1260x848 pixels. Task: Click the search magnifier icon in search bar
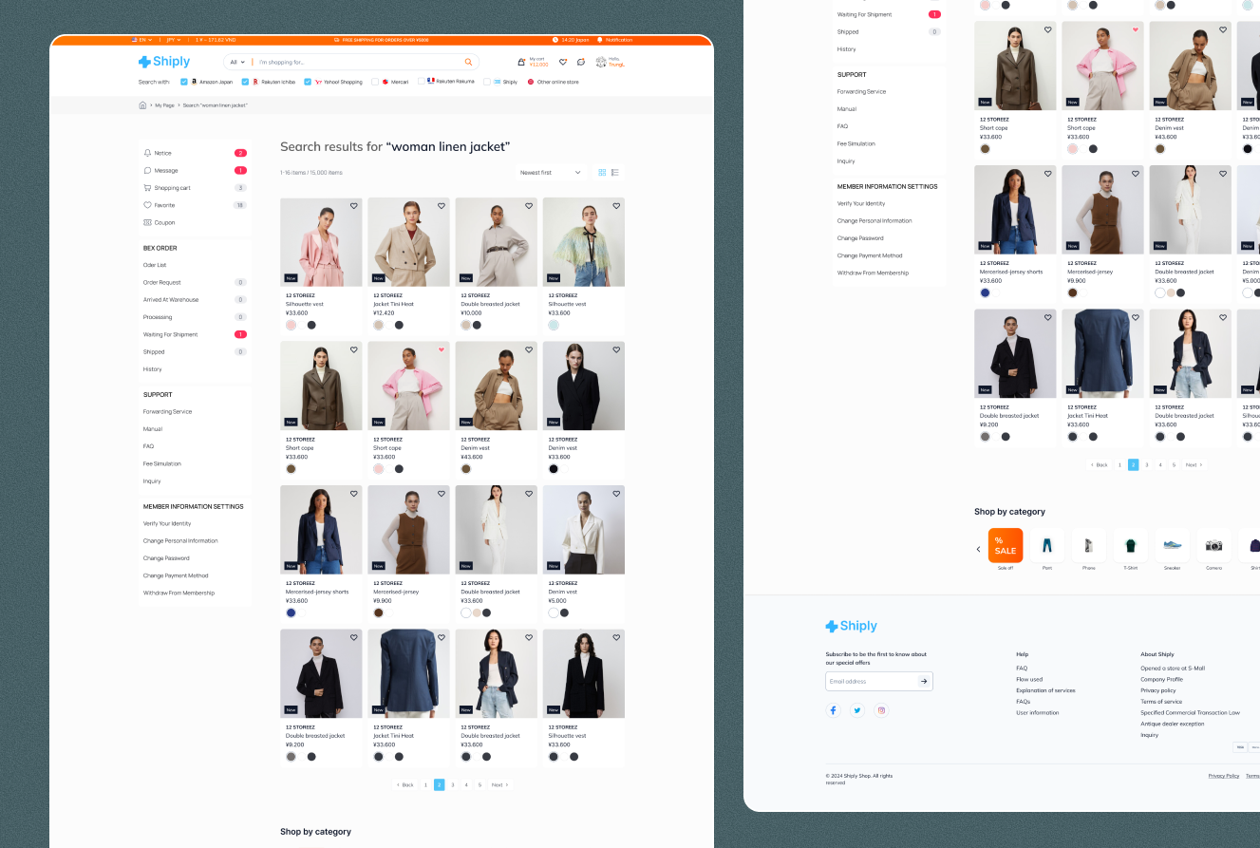[x=468, y=62]
